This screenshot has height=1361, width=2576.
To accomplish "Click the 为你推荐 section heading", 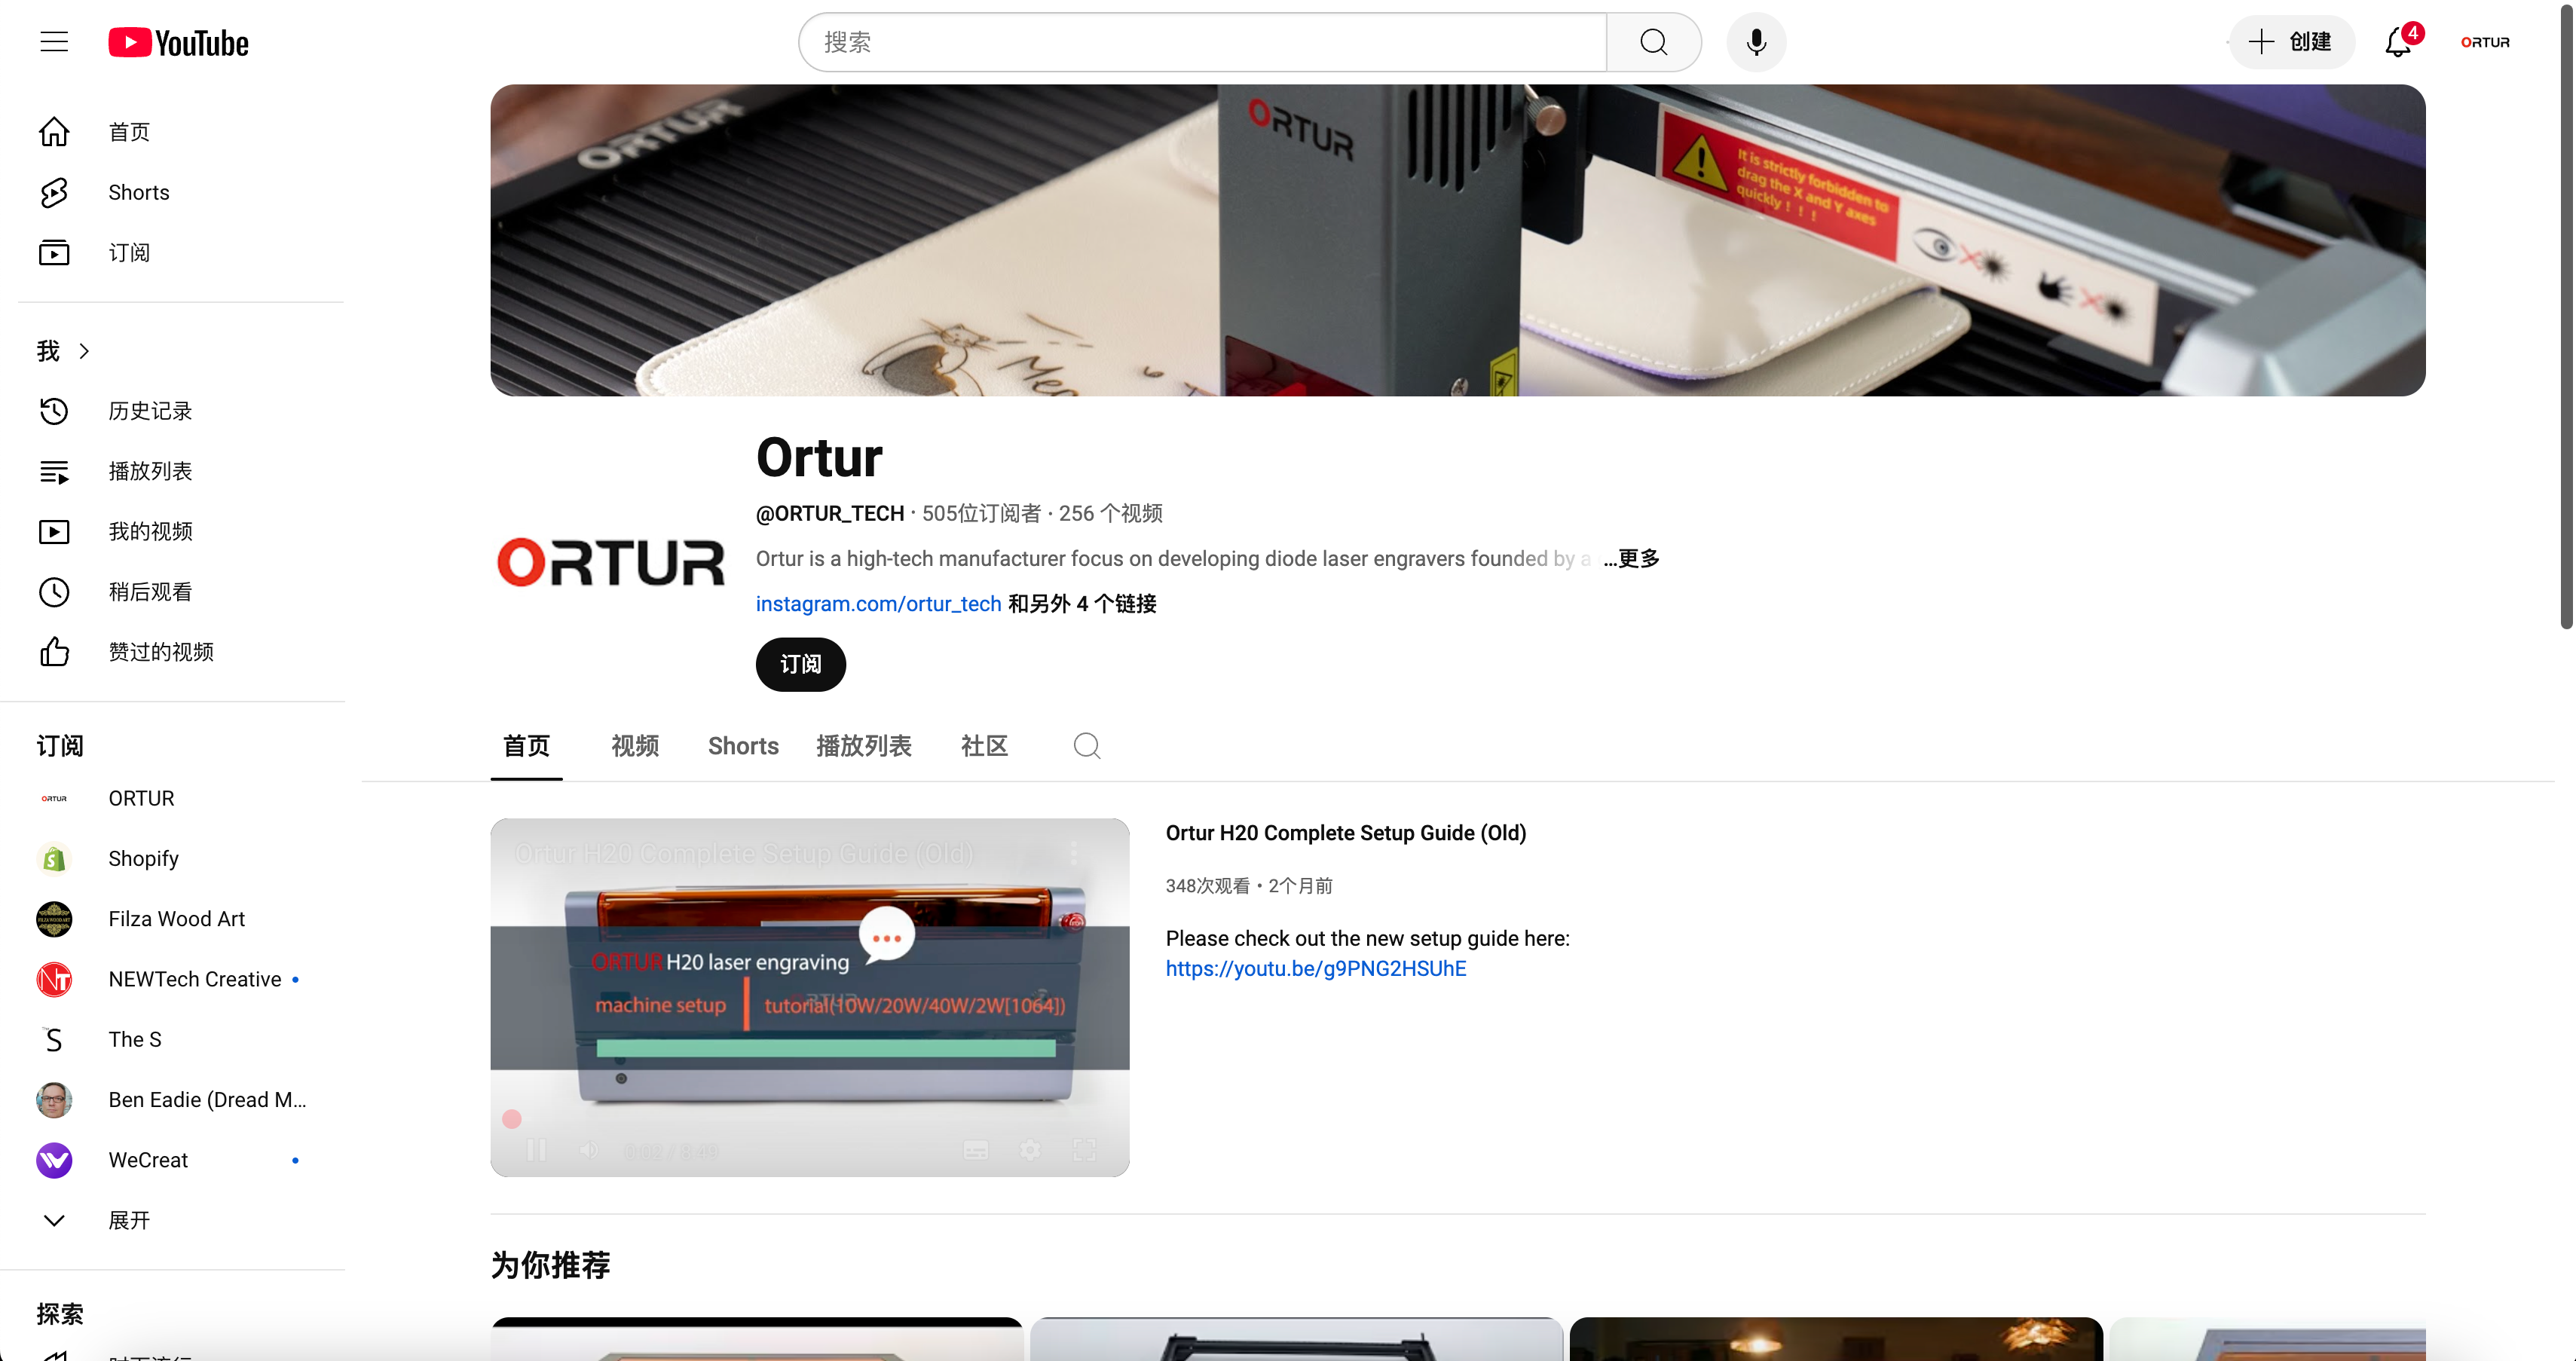I will [551, 1265].
